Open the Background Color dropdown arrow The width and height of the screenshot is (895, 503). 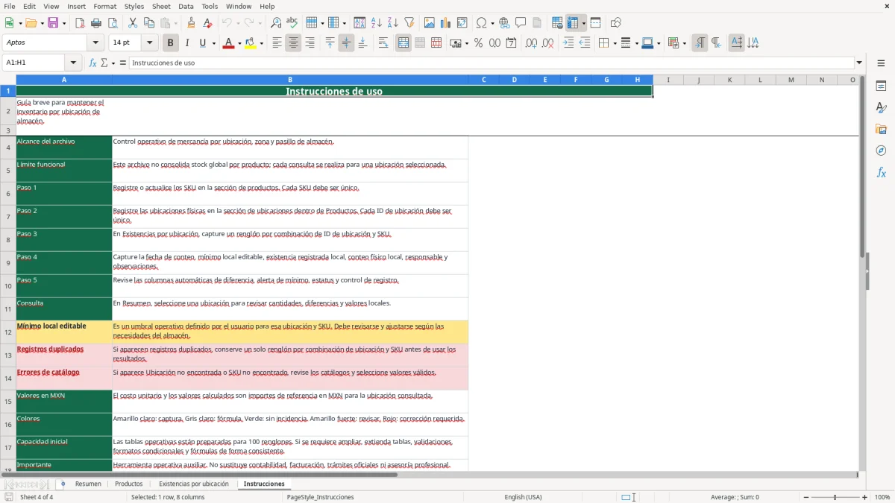click(262, 43)
